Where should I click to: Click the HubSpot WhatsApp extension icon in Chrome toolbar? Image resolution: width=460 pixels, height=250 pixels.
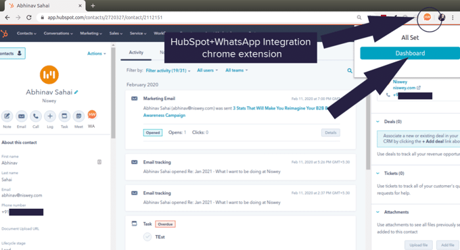[x=427, y=18]
